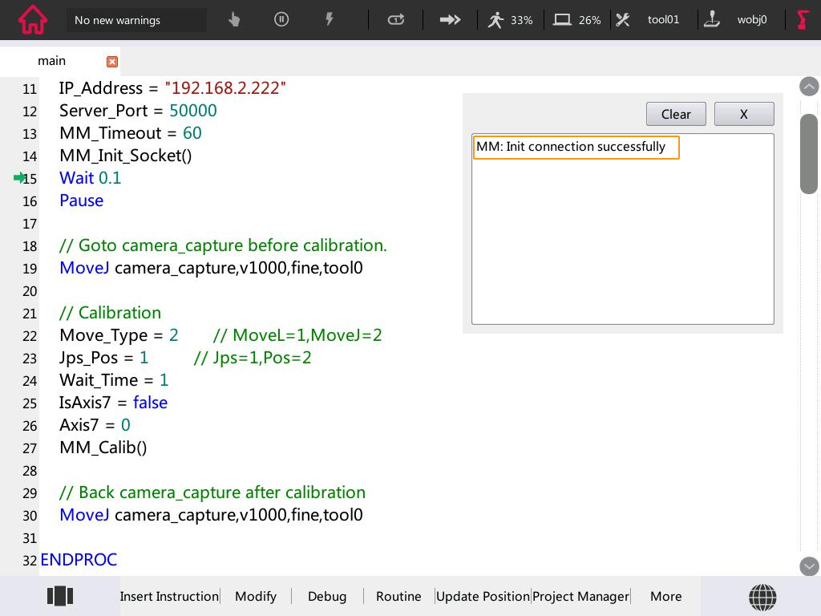The image size is (821, 616).
Task: Open the 26% screen indicator
Action: (577, 20)
